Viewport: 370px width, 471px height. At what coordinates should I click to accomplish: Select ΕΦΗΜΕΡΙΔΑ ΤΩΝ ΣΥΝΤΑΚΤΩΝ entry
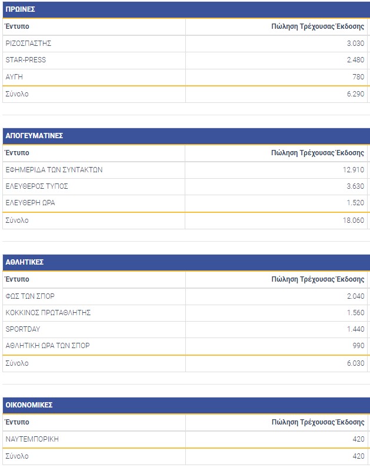click(54, 170)
